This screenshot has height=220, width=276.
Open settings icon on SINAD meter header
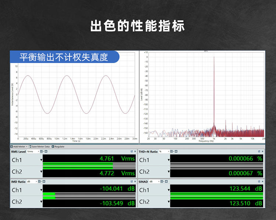166,181
